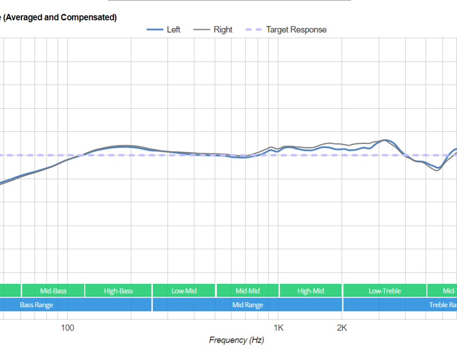Screen dimensions: 457x356
Task: Click the Treble Range bar label
Action: coord(443,305)
